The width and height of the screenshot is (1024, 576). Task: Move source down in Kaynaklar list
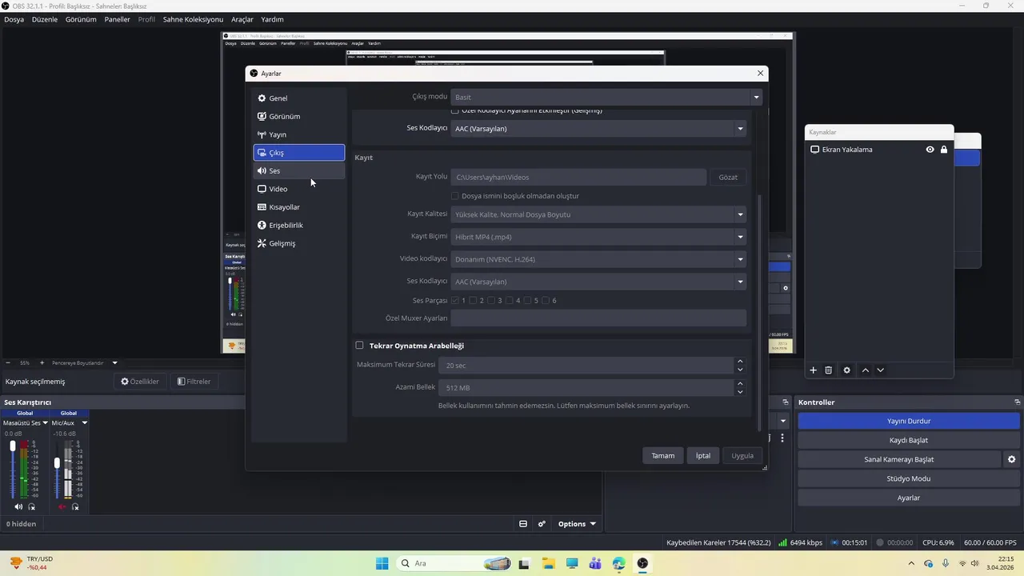881,370
